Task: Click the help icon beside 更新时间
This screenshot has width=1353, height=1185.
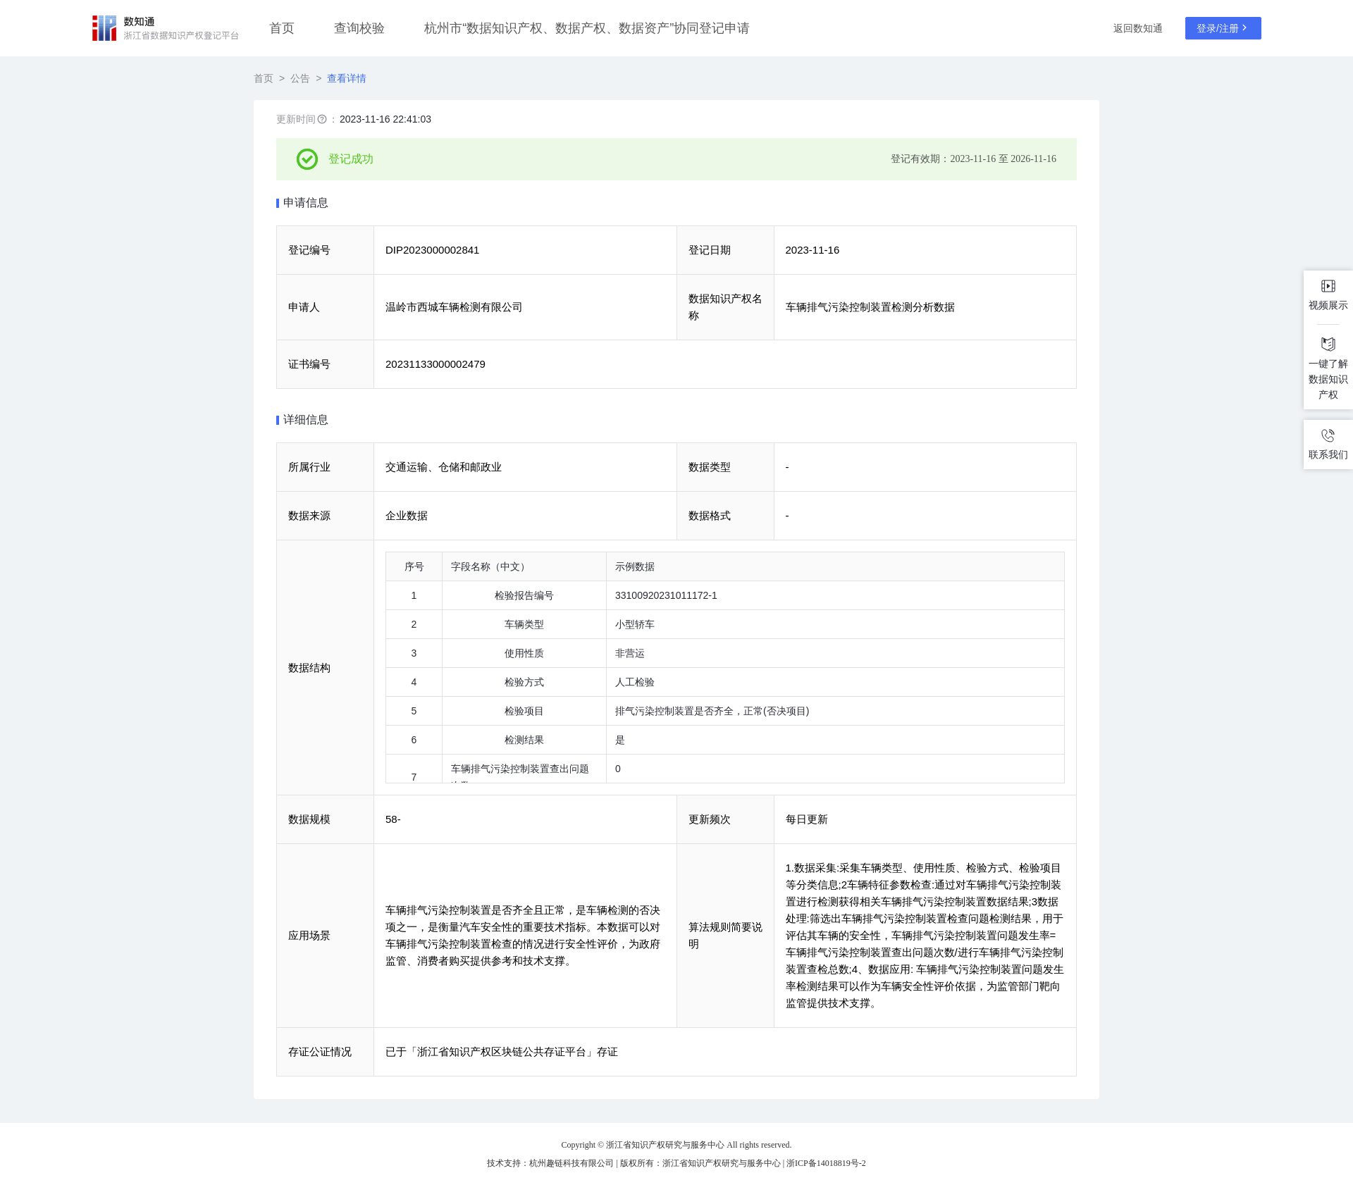Action: point(322,119)
